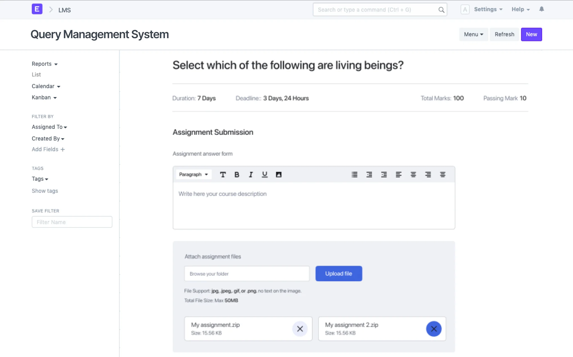Underline text using editor toolbar icon
Viewport: 573px width, 357px height.
pos(265,175)
